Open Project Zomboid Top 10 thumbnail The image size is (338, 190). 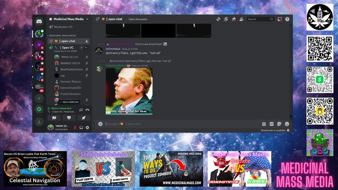pyautogui.click(x=171, y=169)
